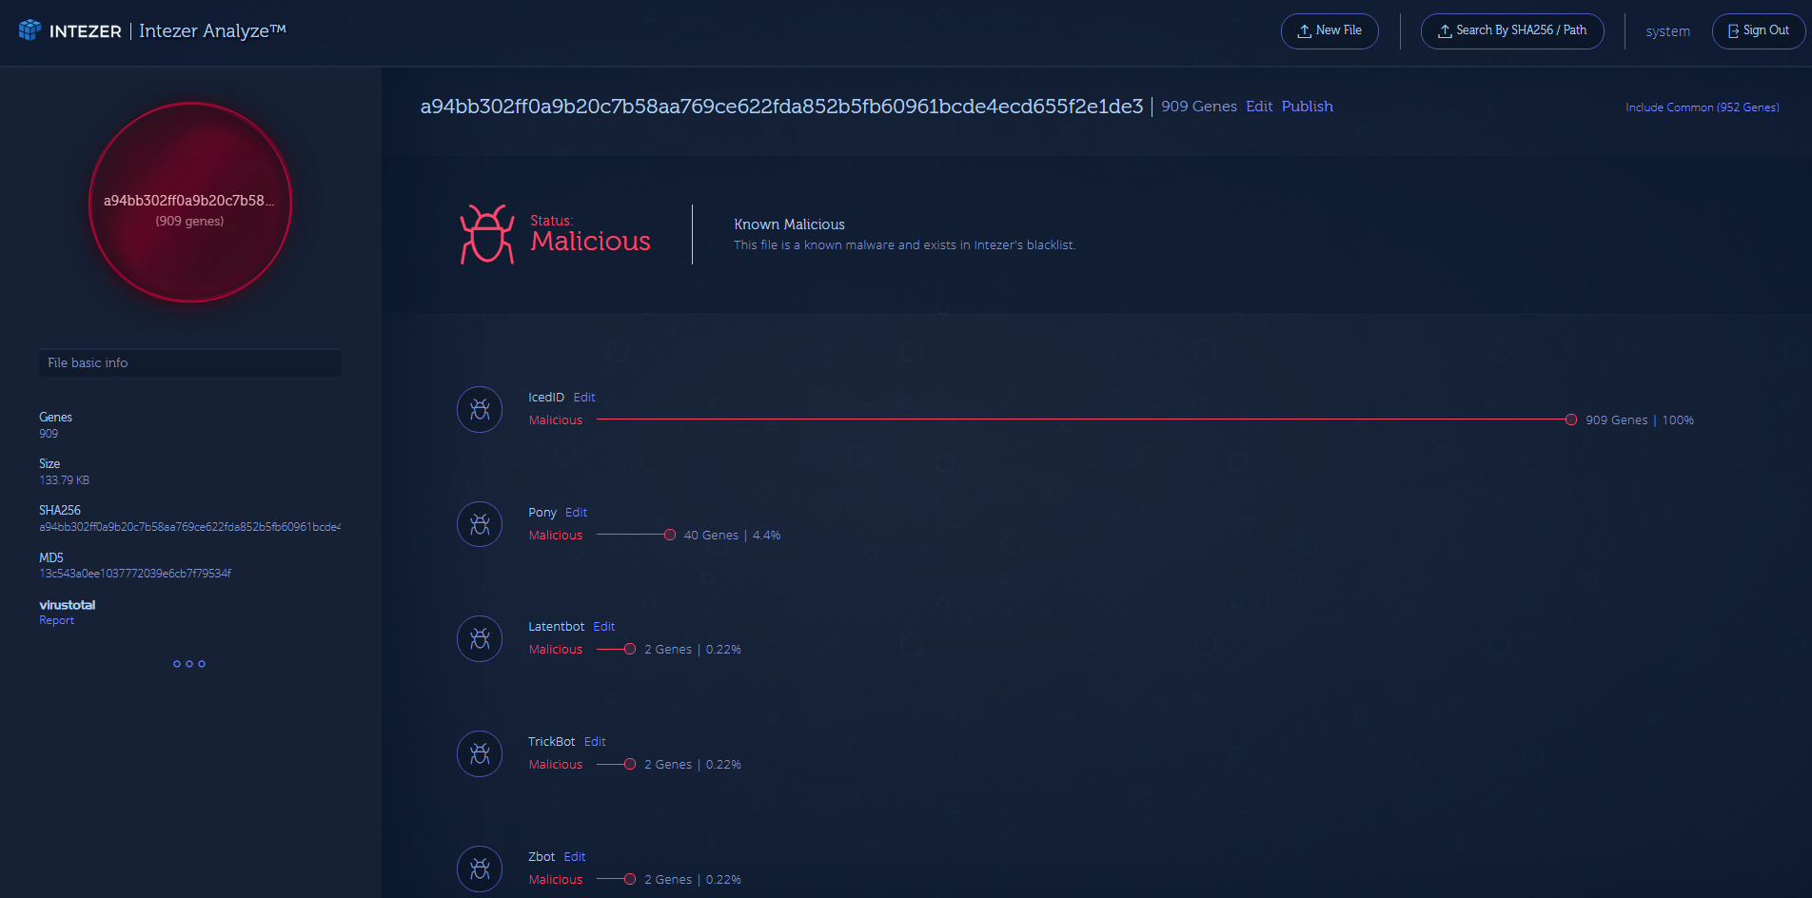The height and width of the screenshot is (898, 1812).
Task: Edit the TrickBot family label
Action: [595, 742]
